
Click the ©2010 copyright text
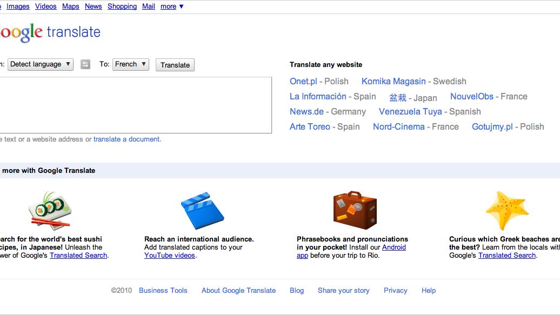122,290
